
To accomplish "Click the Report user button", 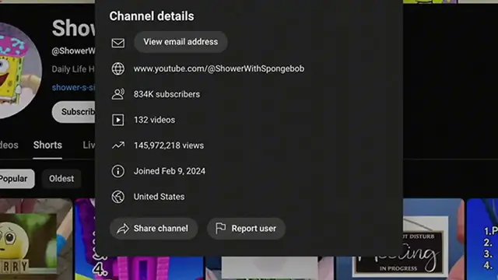I will tap(246, 229).
